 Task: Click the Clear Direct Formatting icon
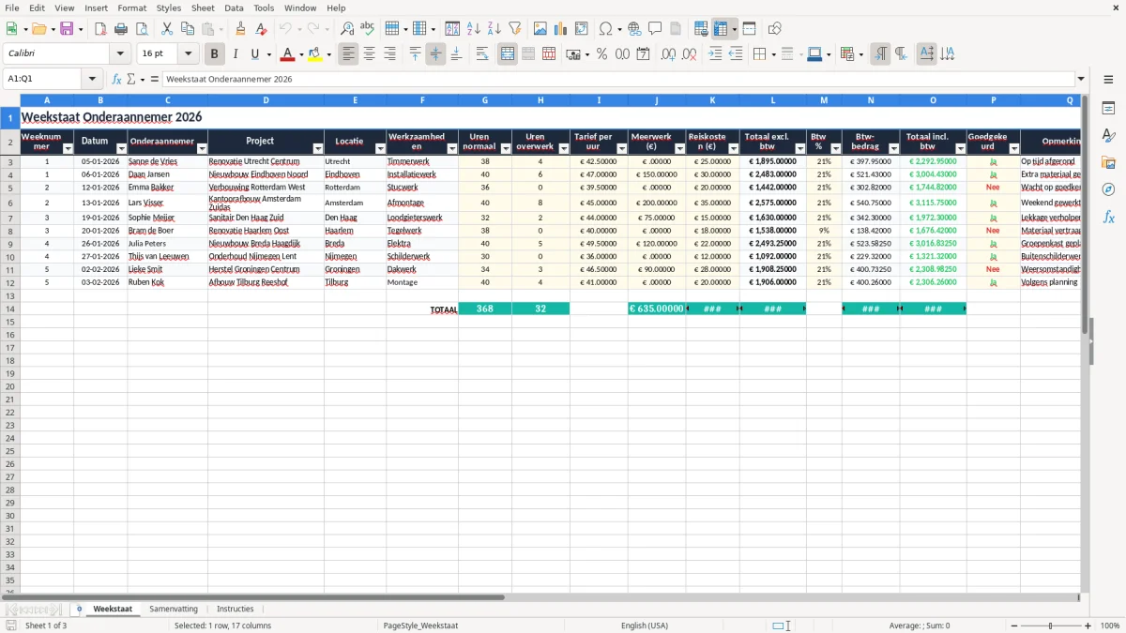click(261, 29)
